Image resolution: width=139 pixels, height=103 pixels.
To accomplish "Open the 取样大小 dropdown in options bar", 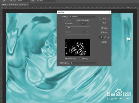I will point(23,1).
